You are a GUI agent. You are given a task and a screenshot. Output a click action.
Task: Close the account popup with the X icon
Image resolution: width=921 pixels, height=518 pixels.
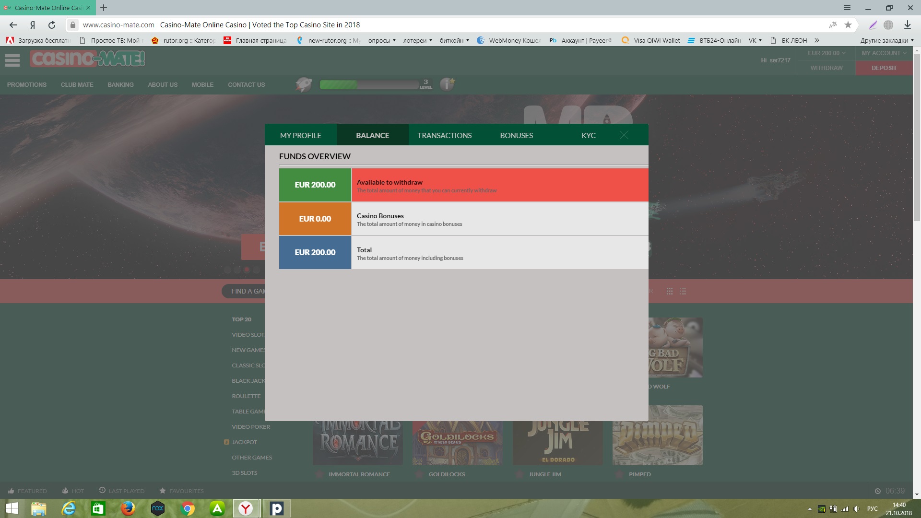coord(624,135)
